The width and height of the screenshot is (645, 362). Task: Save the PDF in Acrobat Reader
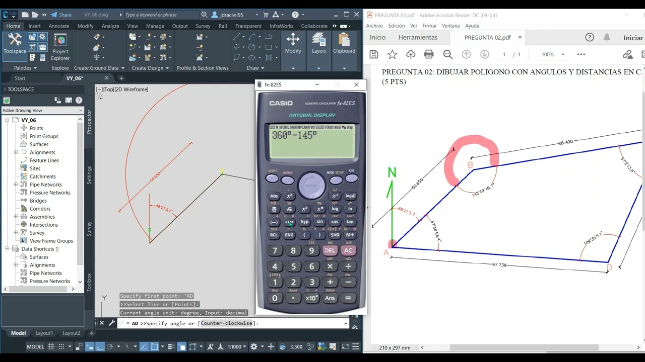pyautogui.click(x=373, y=54)
